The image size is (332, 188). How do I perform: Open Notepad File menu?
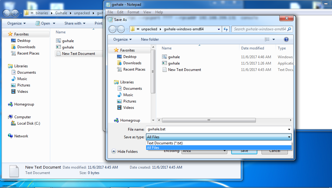(110, 12)
